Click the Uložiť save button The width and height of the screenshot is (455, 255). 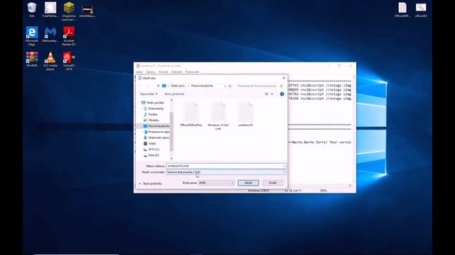(248, 183)
